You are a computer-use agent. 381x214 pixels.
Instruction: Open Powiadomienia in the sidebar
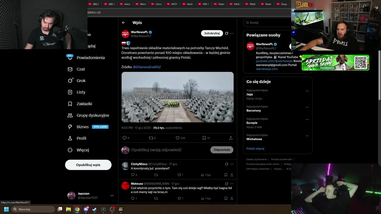coord(86,58)
